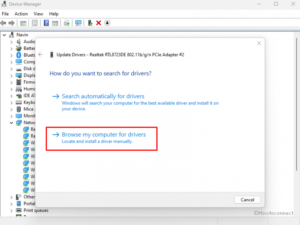Maximize the Device Manager window
The height and width of the screenshot is (225, 300).
pyautogui.click(x=276, y=4)
